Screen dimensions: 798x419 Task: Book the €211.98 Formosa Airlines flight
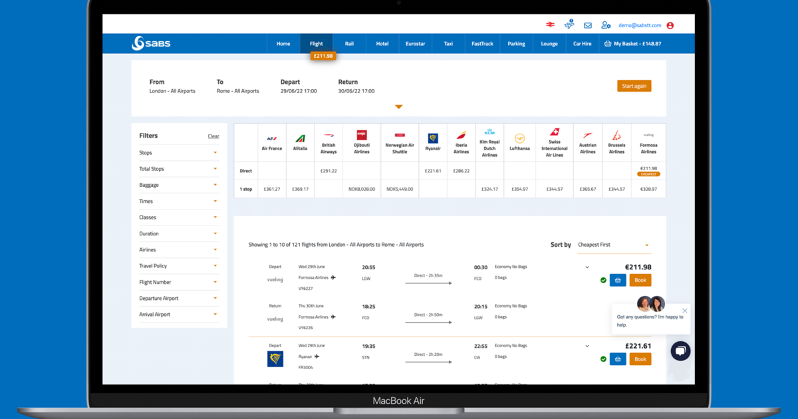640,280
